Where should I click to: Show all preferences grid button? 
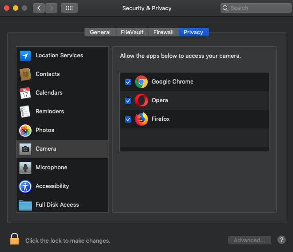pyautogui.click(x=69, y=8)
